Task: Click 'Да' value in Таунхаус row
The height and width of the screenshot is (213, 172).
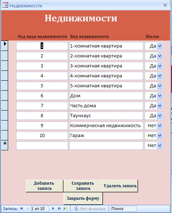Action: [x=153, y=116]
